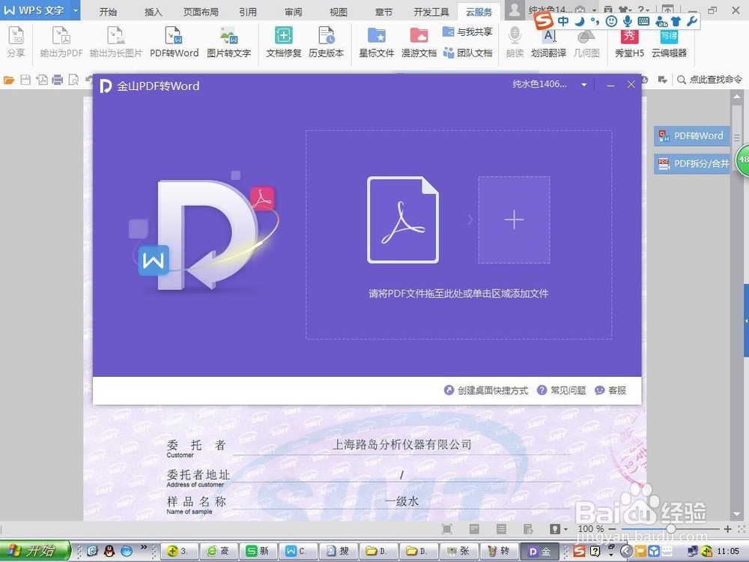Click the print icon in quick access toolbar
Image resolution: width=749 pixels, height=562 pixels.
click(x=58, y=80)
